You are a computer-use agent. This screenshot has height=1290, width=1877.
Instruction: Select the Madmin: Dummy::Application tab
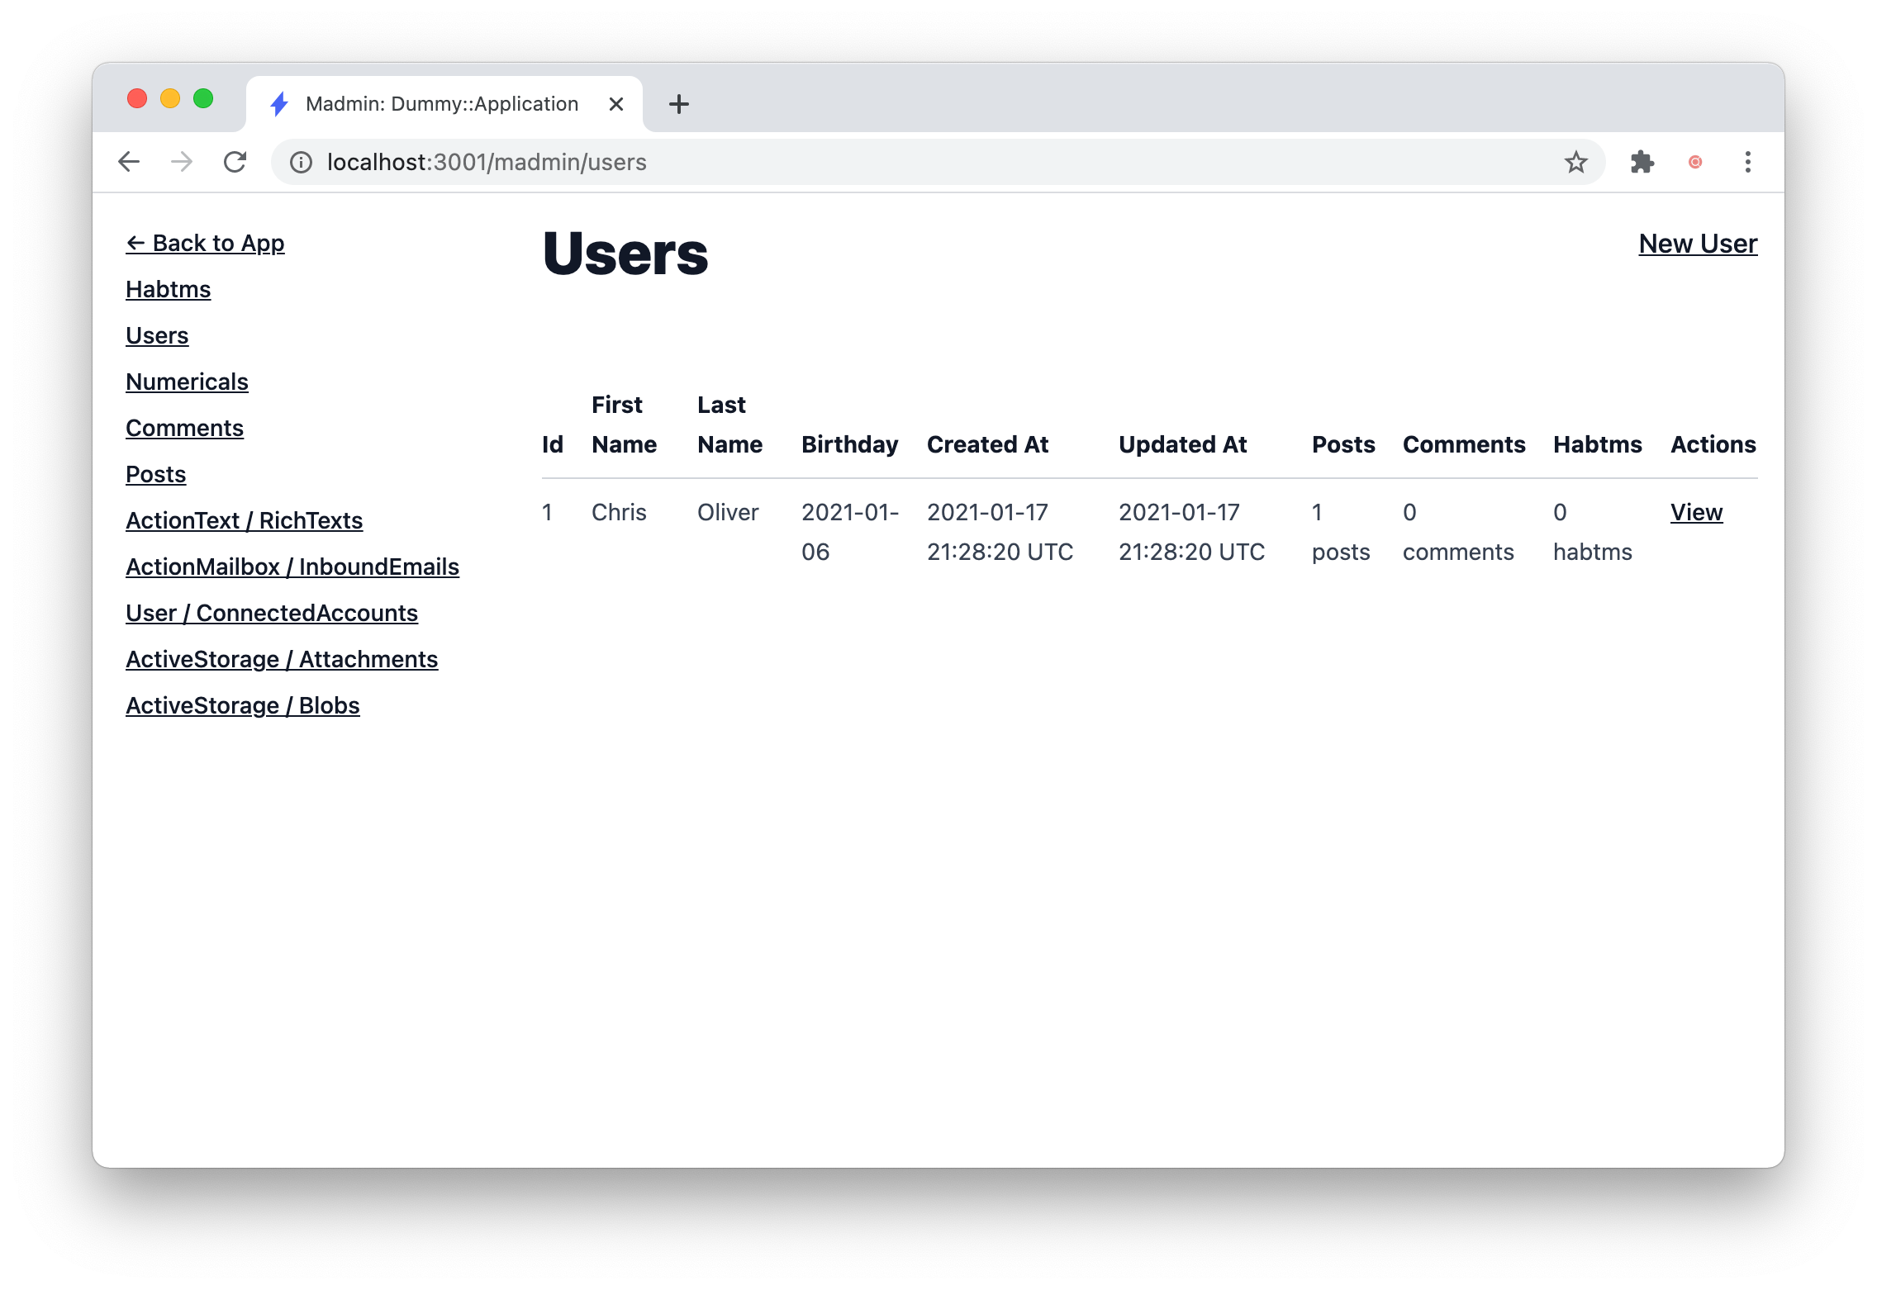click(441, 104)
